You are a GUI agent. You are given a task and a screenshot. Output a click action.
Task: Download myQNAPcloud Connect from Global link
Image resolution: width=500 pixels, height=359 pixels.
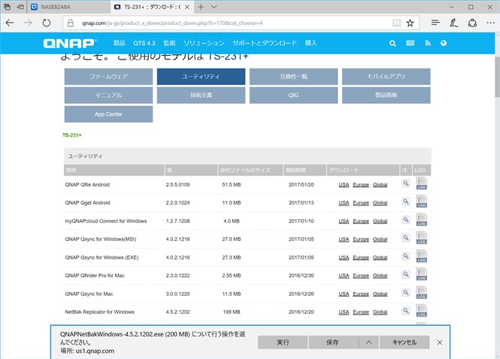tap(380, 221)
